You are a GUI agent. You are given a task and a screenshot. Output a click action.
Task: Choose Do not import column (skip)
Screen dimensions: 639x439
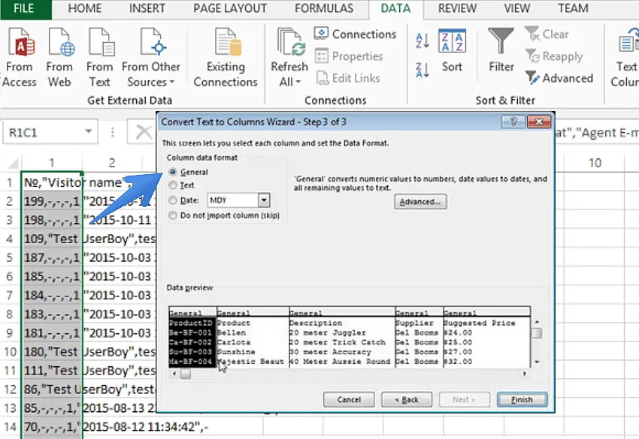pos(174,215)
